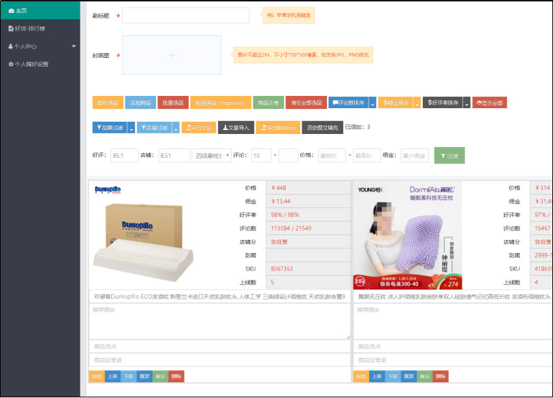Click the 显示全部 eye button
The image size is (553, 398).
pyautogui.click(x=490, y=103)
